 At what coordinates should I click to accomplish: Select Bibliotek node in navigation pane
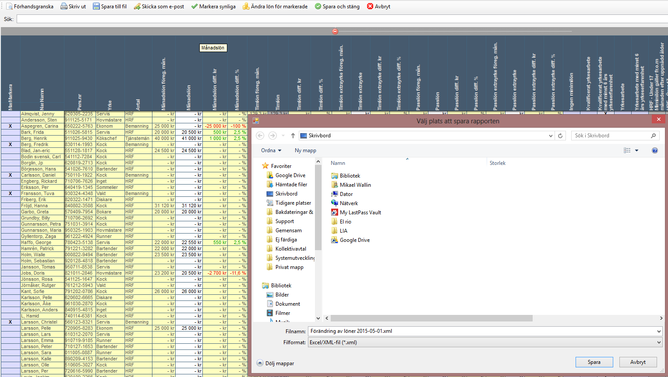coord(276,286)
